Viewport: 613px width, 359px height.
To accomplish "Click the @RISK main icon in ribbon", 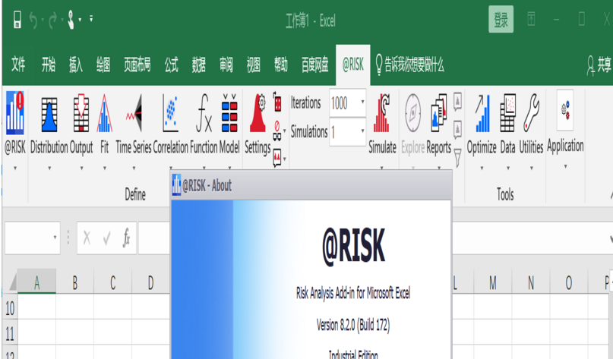I will pos(15,113).
